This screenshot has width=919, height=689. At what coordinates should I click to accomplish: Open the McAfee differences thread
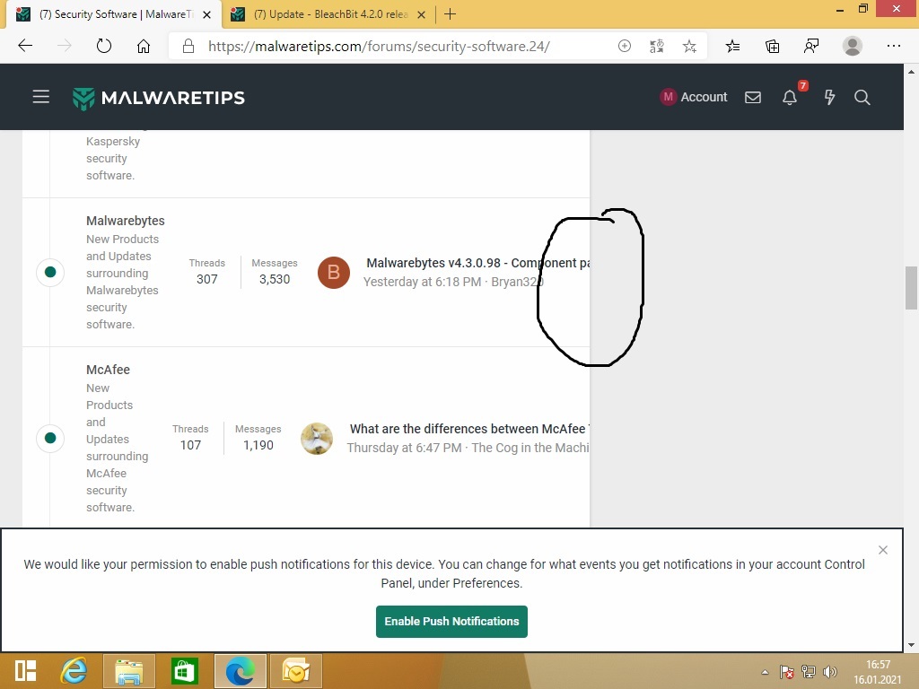[x=469, y=429]
